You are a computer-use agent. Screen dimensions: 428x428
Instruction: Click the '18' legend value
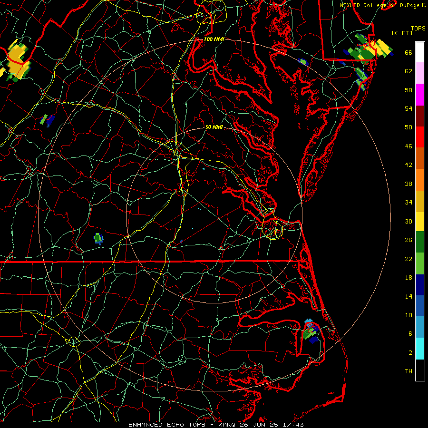409,278
